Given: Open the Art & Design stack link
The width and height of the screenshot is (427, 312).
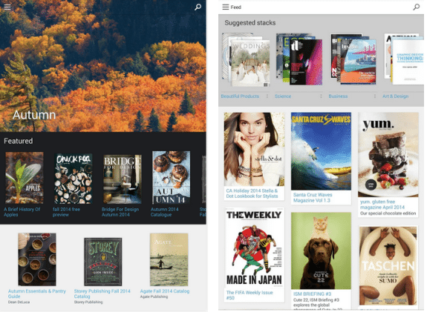Looking at the screenshot, I should click(395, 96).
